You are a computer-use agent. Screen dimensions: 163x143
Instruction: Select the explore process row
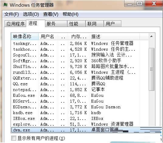pos(80,124)
